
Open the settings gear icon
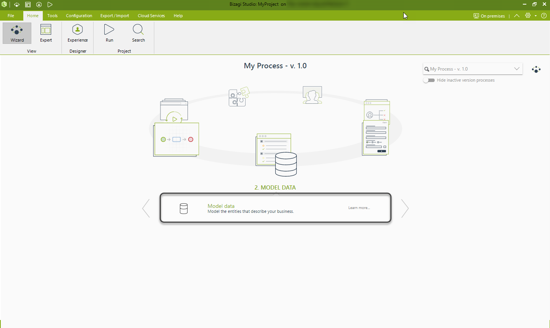(x=528, y=16)
